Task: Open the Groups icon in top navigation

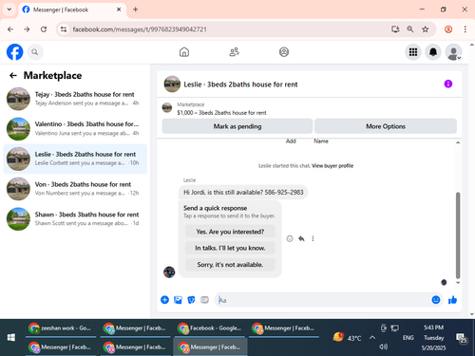Action: [284, 52]
